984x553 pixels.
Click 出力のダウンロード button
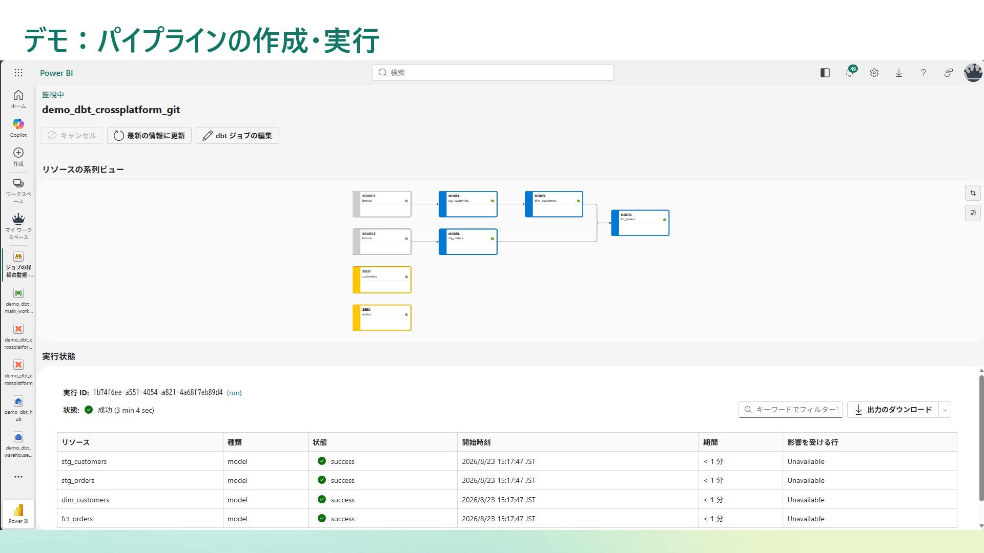click(893, 410)
